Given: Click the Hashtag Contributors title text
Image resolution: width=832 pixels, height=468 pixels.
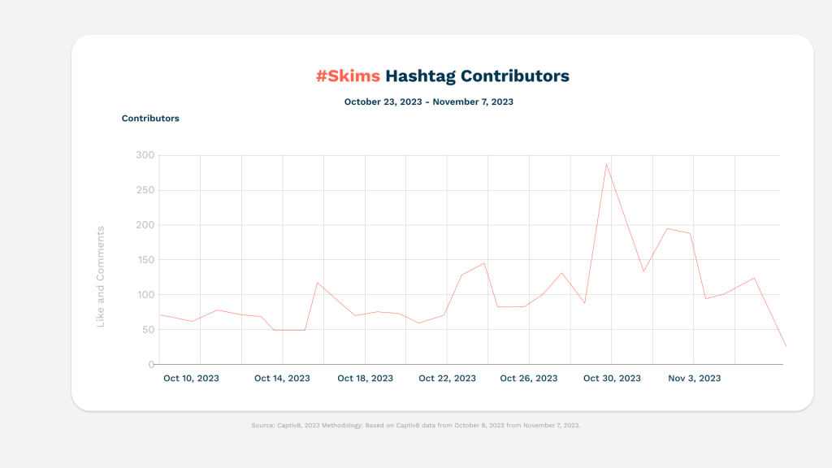Looking at the screenshot, I should tap(477, 76).
